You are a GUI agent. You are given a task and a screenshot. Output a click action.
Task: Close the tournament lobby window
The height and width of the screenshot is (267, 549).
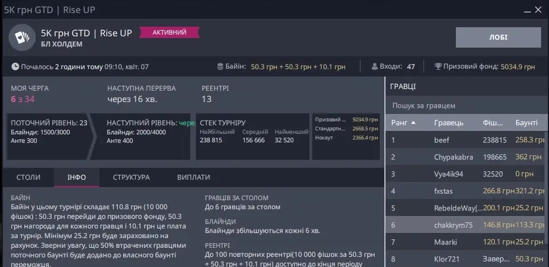538,10
